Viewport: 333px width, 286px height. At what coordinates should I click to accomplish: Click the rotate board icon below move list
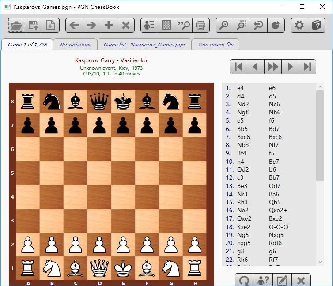pos(244,280)
